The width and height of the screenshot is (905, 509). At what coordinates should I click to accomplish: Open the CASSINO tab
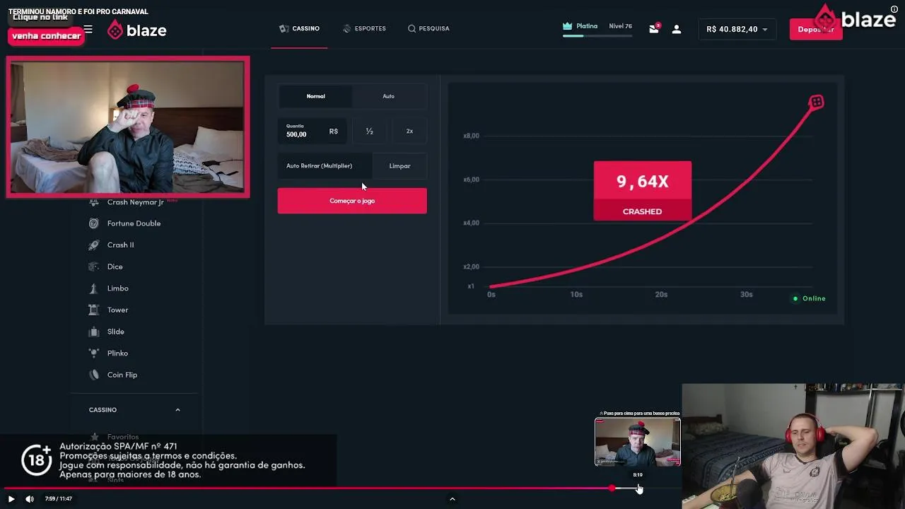click(x=300, y=28)
